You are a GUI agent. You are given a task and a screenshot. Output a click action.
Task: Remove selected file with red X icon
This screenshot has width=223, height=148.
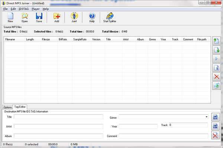[x=216, y=77]
